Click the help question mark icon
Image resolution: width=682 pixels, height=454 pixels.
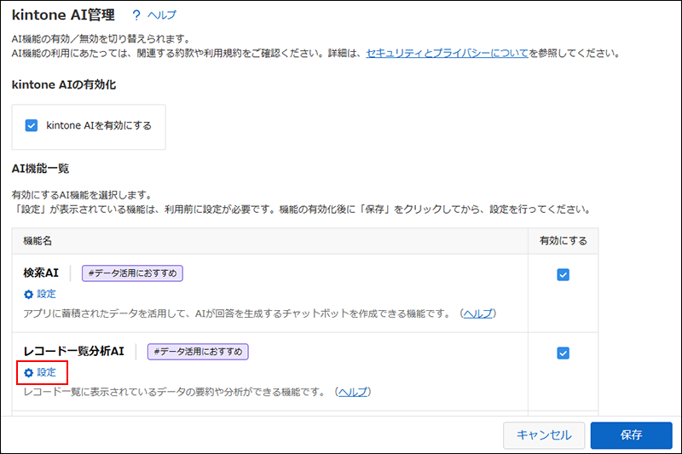pyautogui.click(x=136, y=15)
